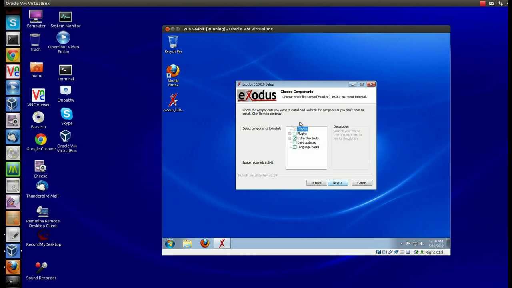Check the Plugins component checkbox

[x=295, y=134]
